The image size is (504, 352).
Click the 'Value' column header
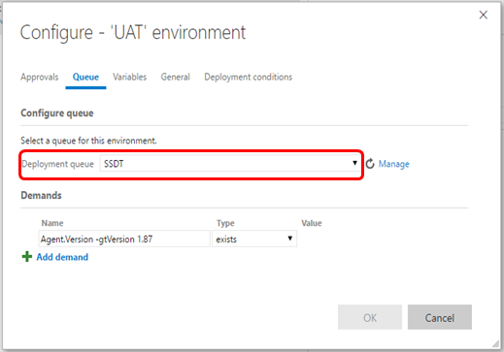[312, 223]
